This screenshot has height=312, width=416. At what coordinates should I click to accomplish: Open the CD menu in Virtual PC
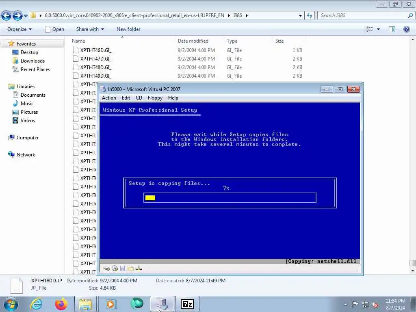[x=139, y=98]
